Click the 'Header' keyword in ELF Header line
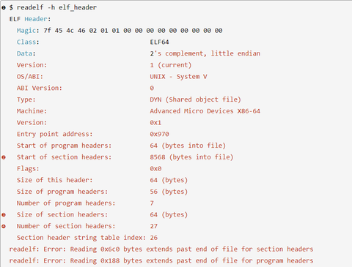352x267 pixels. click(x=36, y=19)
